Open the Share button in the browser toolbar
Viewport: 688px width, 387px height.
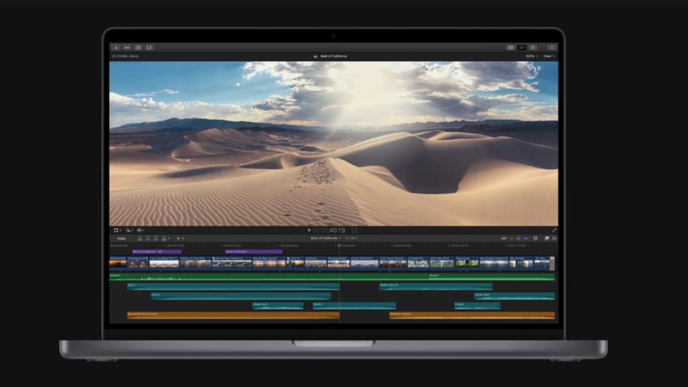tap(552, 48)
